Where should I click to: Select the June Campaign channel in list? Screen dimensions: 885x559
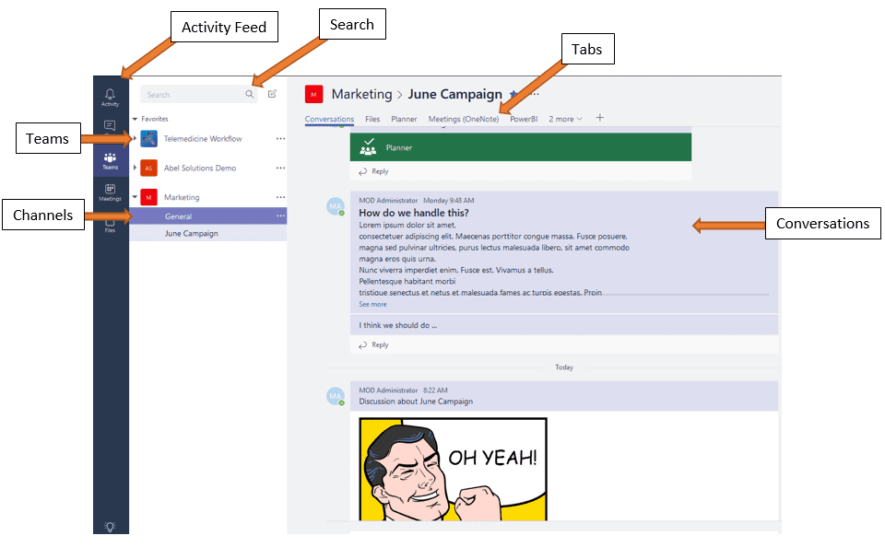[208, 234]
